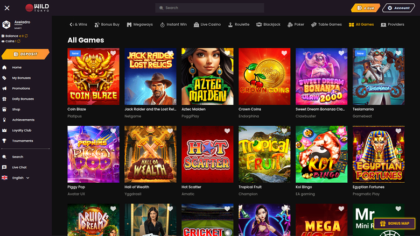Select the Providers tab
This screenshot has width=420, height=236.
pos(392,25)
